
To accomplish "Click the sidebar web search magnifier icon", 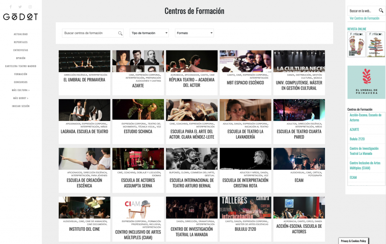I will tap(381, 11).
